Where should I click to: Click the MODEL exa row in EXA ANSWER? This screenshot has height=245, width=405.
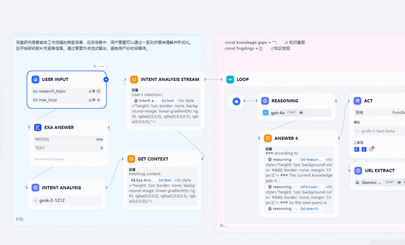[69, 139]
